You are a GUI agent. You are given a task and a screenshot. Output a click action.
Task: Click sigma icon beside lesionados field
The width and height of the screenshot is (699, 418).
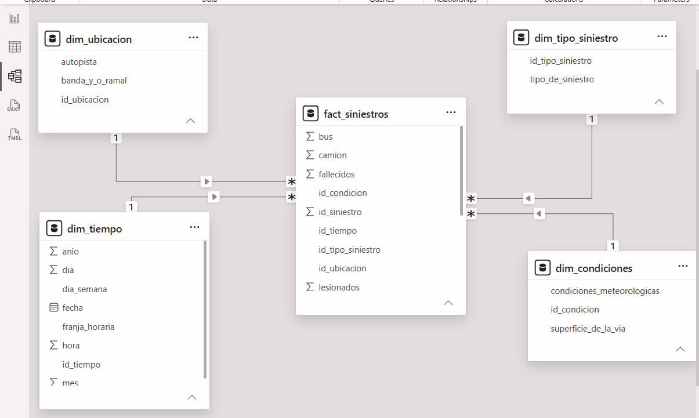click(309, 288)
